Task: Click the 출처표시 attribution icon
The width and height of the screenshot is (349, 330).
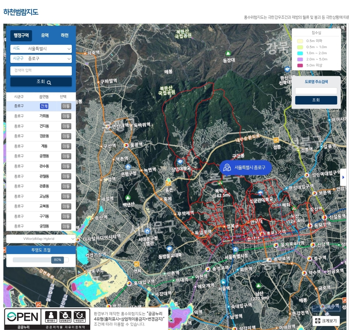Action: [x=50, y=317]
